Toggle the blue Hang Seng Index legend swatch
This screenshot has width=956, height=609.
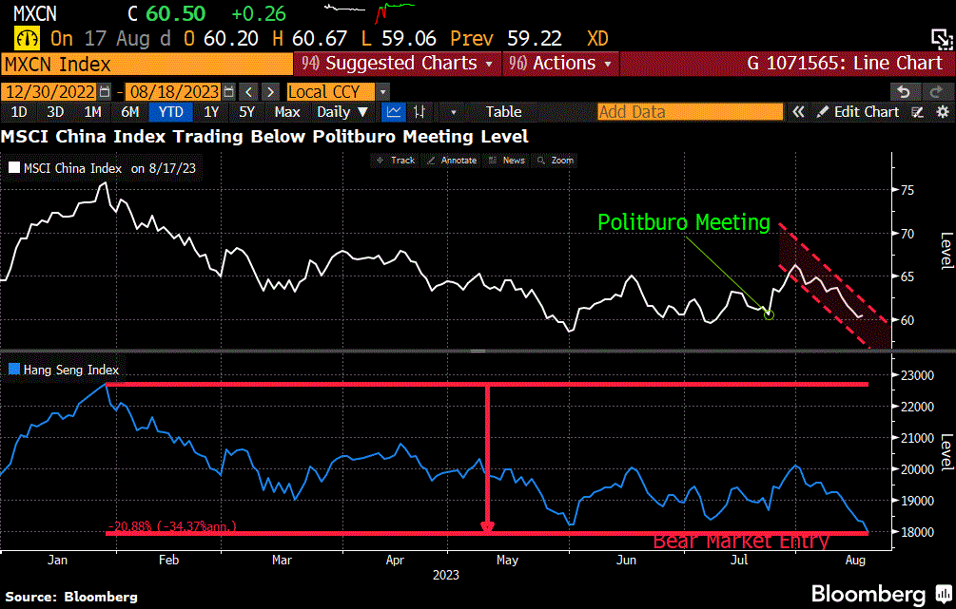[x=14, y=369]
